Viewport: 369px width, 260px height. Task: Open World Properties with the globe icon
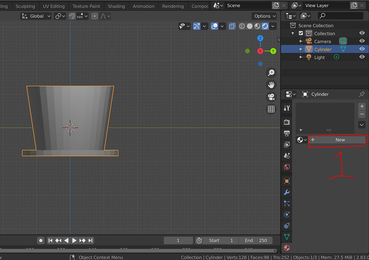(287, 167)
